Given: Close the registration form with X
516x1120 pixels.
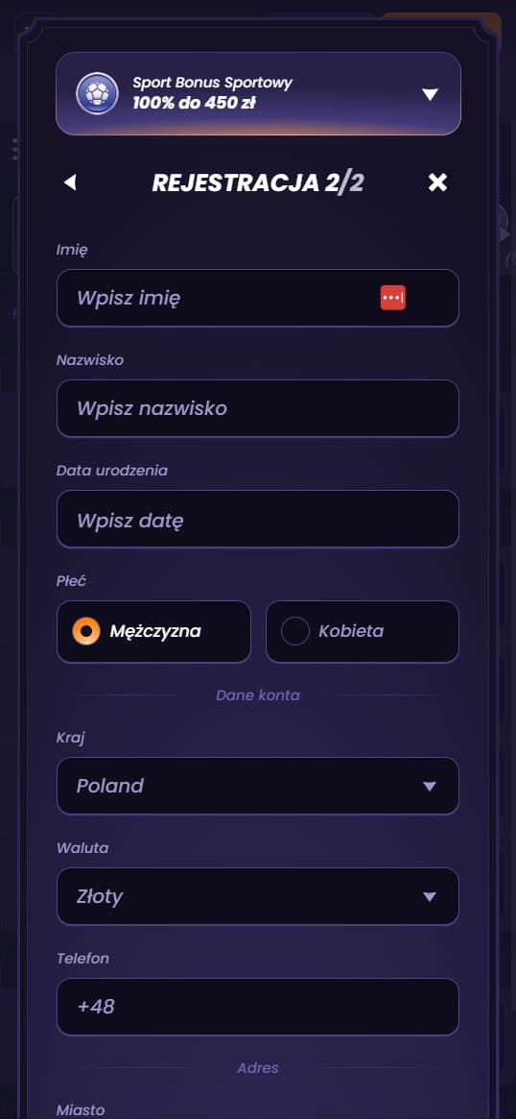Looking at the screenshot, I should (437, 183).
